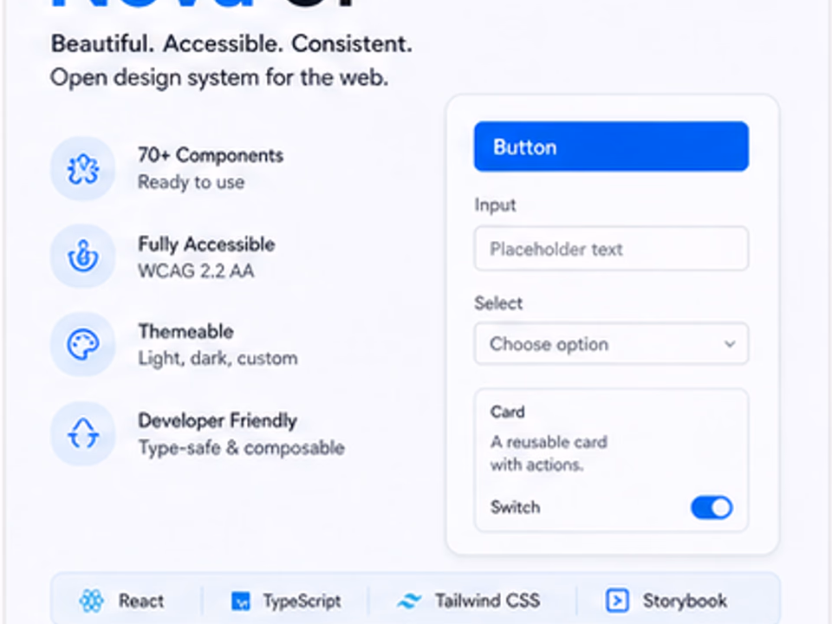Click the 'Type-safe & composable' text
832x624 pixels.
(x=242, y=448)
